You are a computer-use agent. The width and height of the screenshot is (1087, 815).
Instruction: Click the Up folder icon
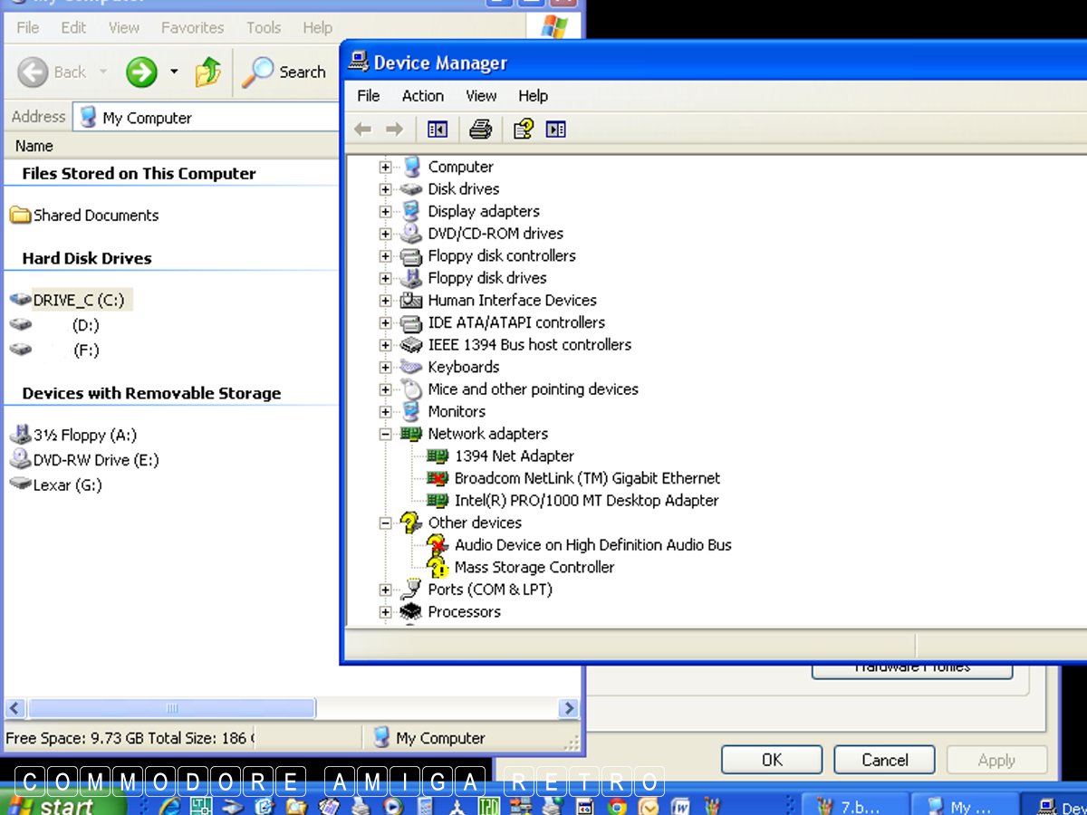click(x=208, y=72)
